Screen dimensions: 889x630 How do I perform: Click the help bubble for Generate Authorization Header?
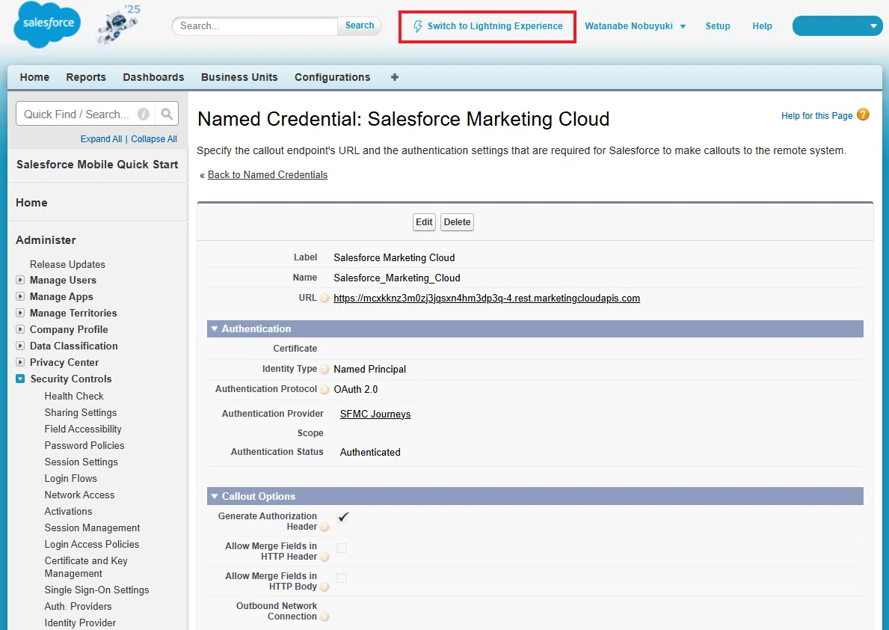pos(324,527)
